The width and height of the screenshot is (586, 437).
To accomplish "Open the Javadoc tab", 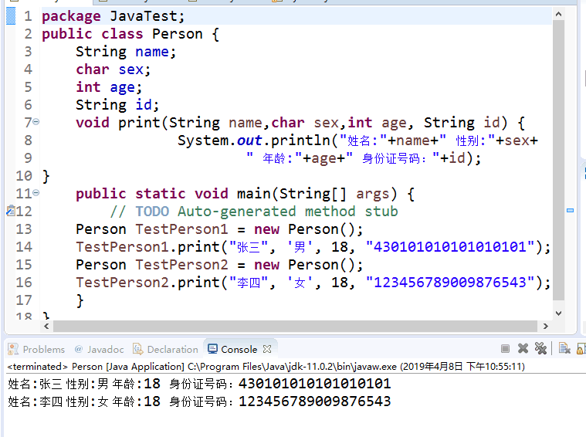I will click(x=100, y=349).
